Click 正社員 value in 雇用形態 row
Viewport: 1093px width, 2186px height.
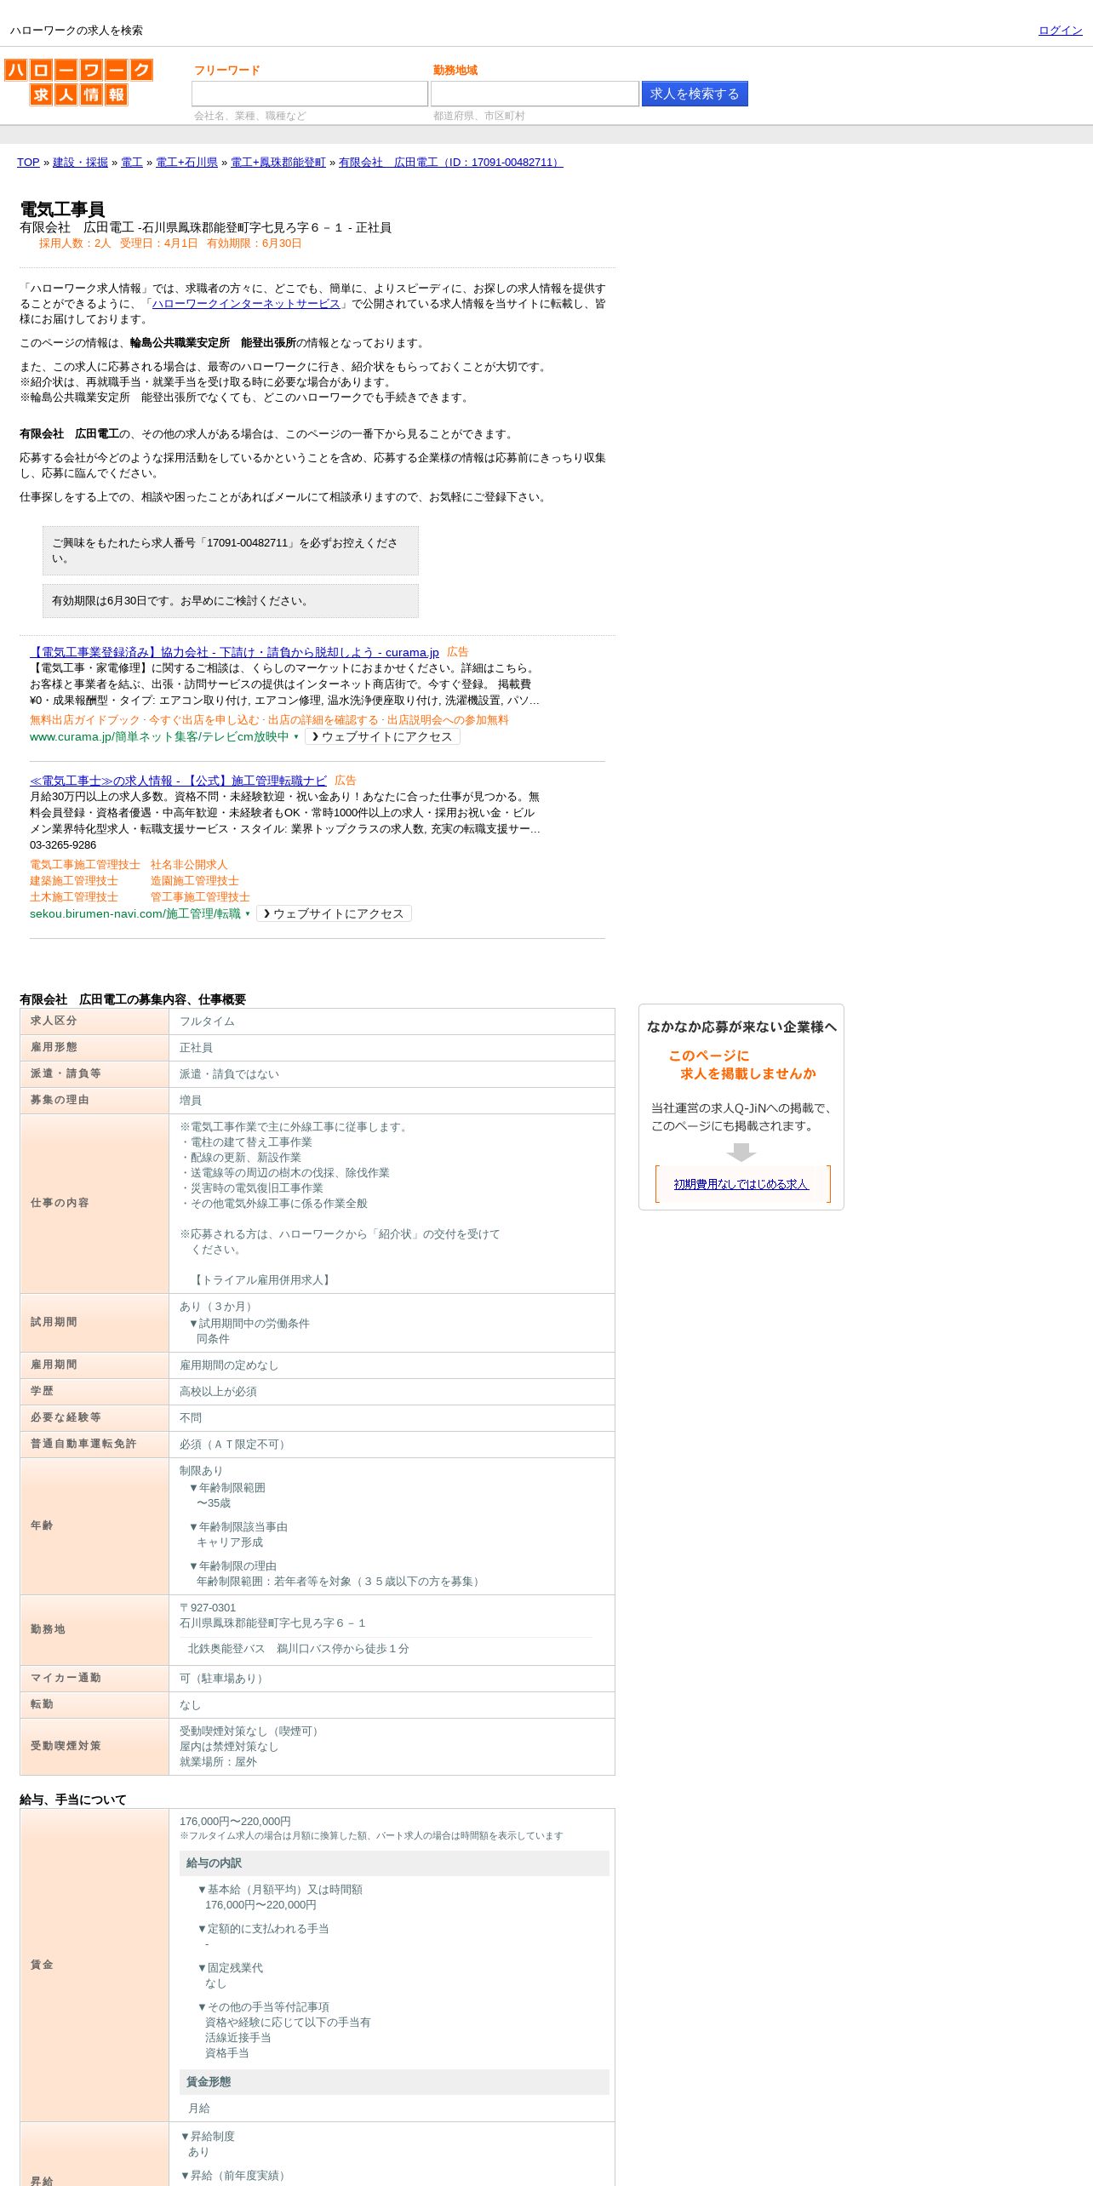196,1048
